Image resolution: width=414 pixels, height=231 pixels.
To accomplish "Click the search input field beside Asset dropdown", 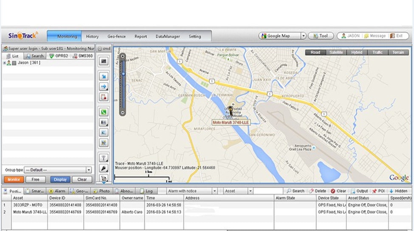I will (x=268, y=191).
